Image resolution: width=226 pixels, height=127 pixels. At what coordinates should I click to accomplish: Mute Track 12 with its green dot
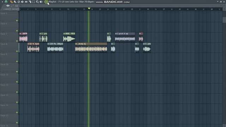17,92
